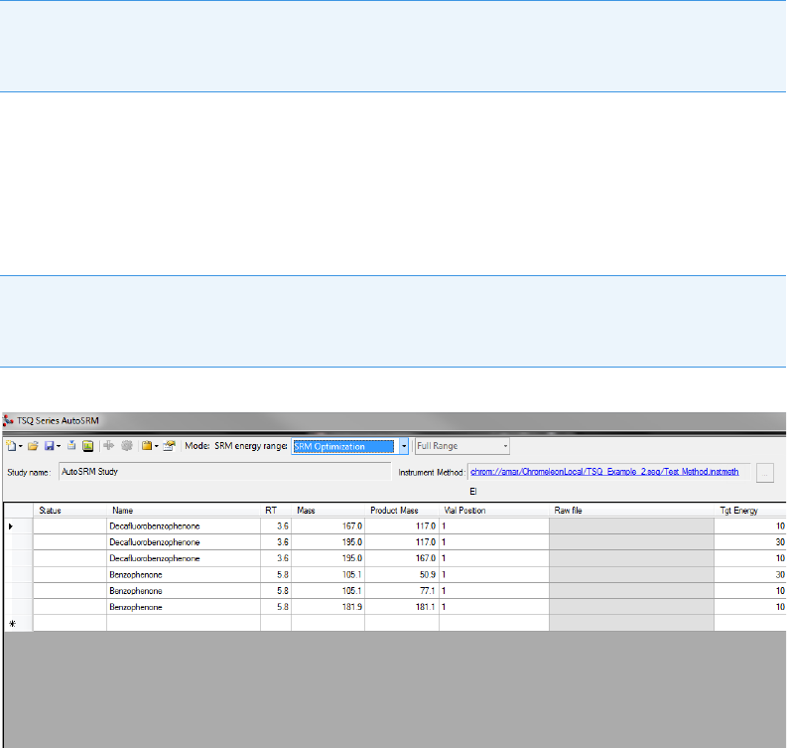This screenshot has height=748, width=787.
Task: Click mass cell 167.0 in first row
Action: tap(328, 526)
